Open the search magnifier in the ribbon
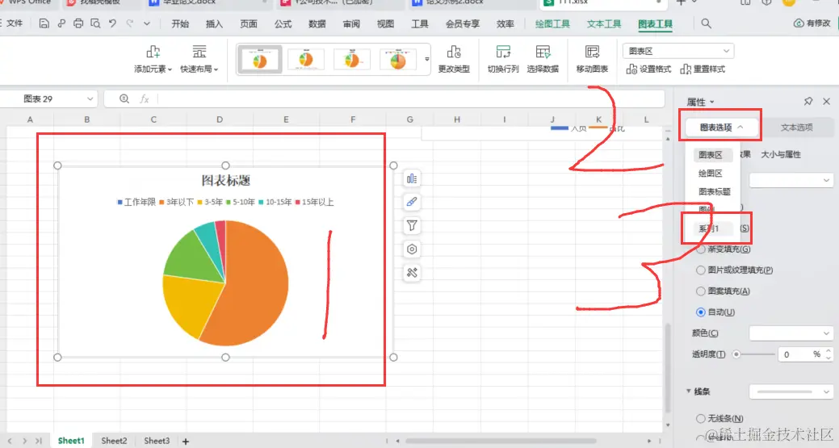Image resolution: width=839 pixels, height=448 pixels. [x=707, y=23]
